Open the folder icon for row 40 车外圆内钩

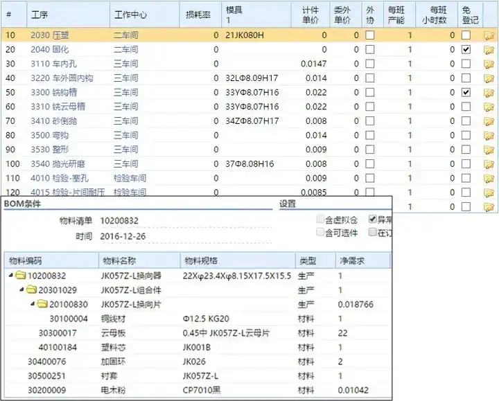pyautogui.click(x=489, y=78)
